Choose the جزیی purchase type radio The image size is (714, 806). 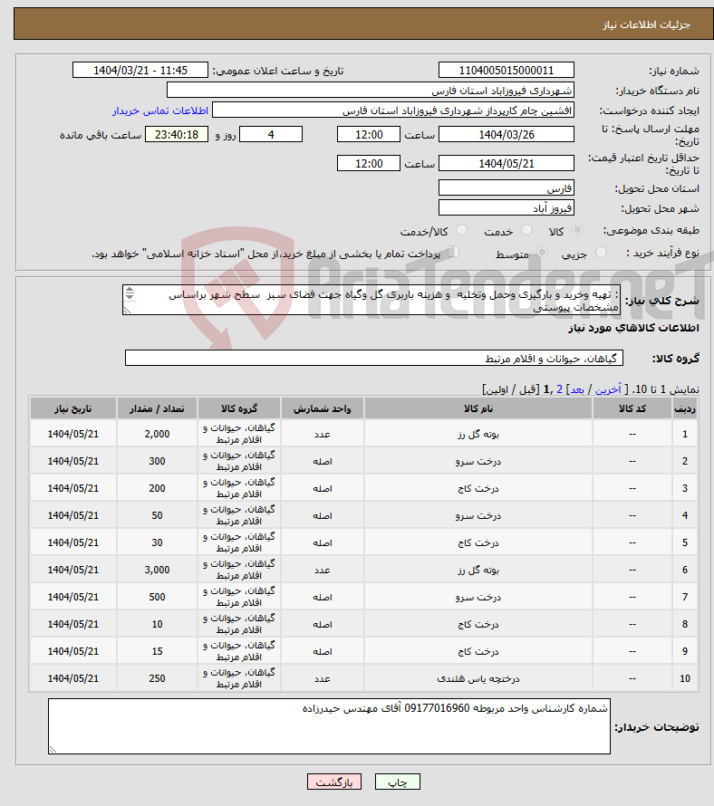click(601, 253)
